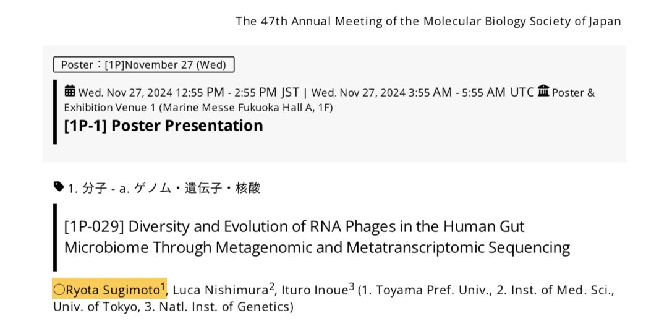
Task: Click the black bar beside the presentation title
Action: point(55,237)
